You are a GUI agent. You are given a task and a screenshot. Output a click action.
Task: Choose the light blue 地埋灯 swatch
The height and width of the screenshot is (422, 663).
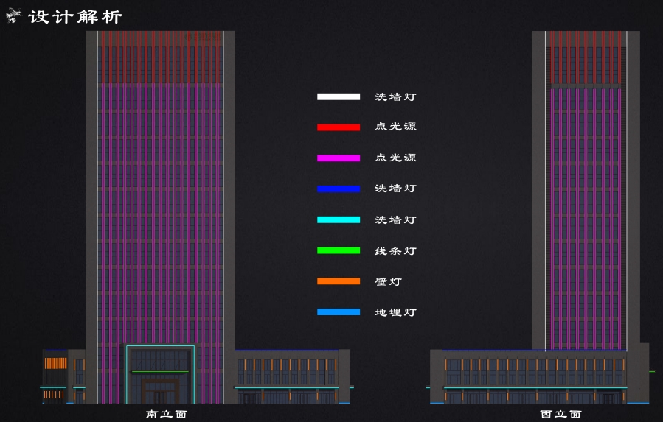click(339, 312)
